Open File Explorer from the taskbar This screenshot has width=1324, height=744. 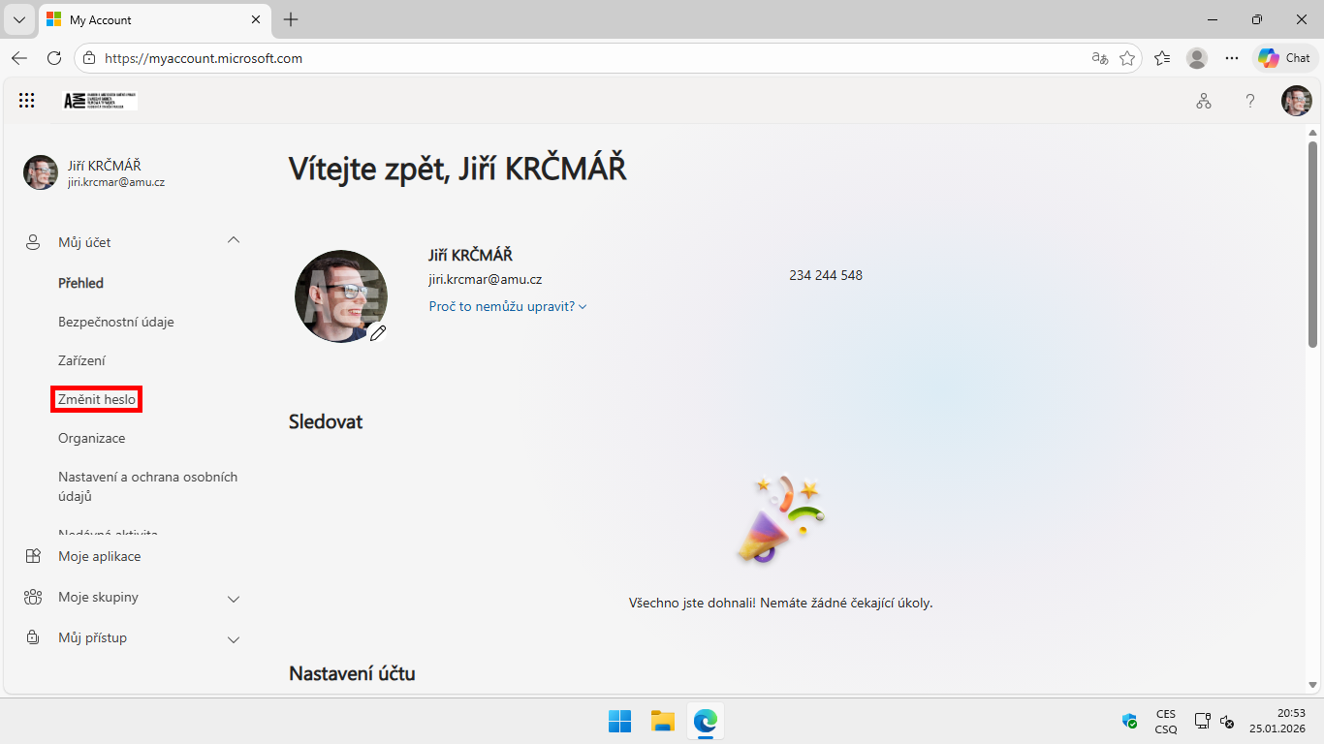point(662,721)
